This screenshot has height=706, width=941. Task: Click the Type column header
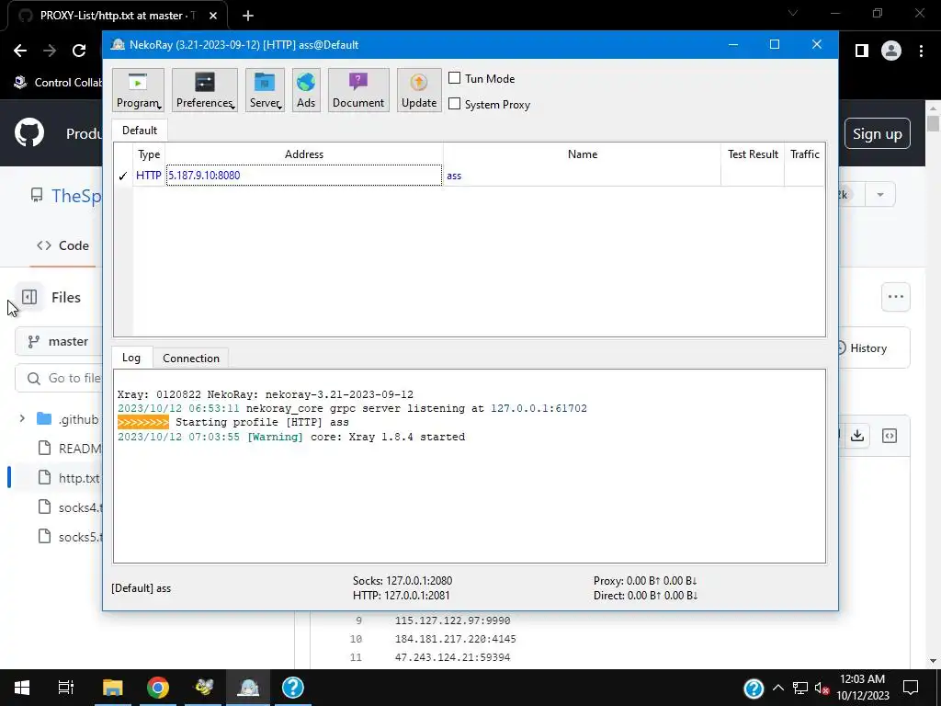[149, 154]
